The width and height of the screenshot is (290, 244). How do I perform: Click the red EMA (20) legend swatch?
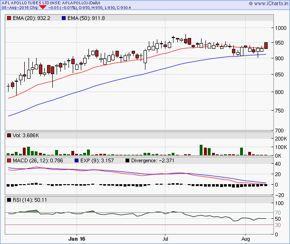point(9,18)
